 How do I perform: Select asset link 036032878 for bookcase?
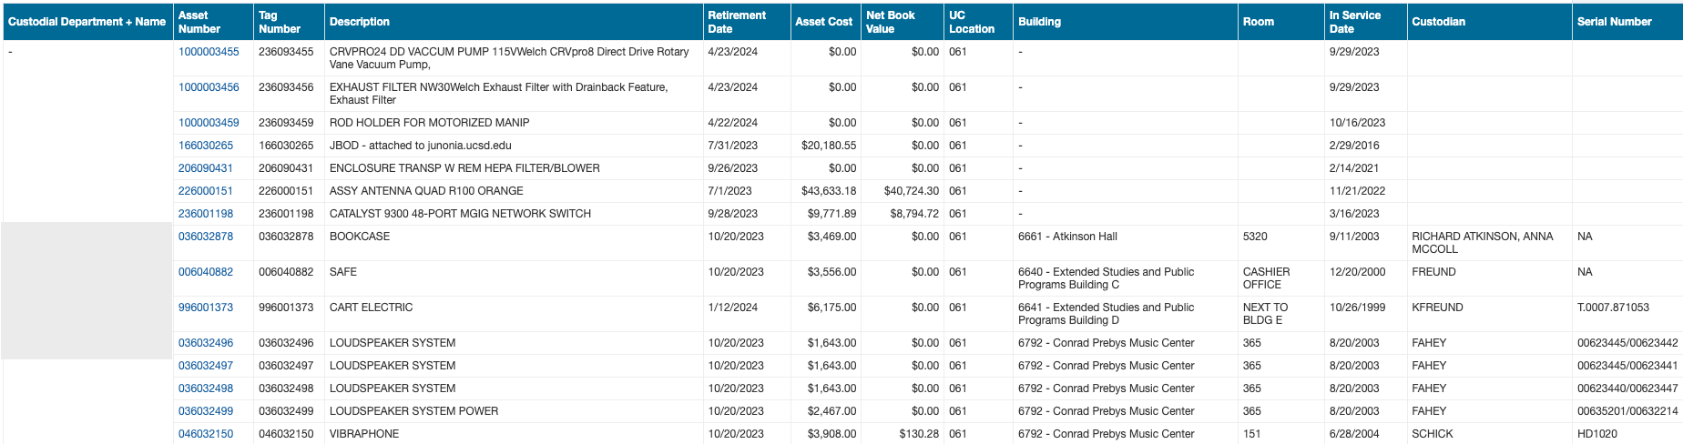[206, 237]
